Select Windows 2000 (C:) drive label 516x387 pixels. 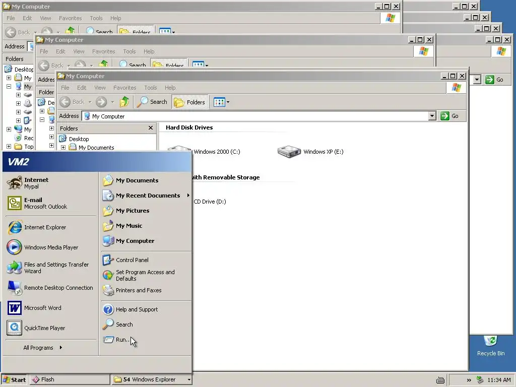tap(217, 152)
